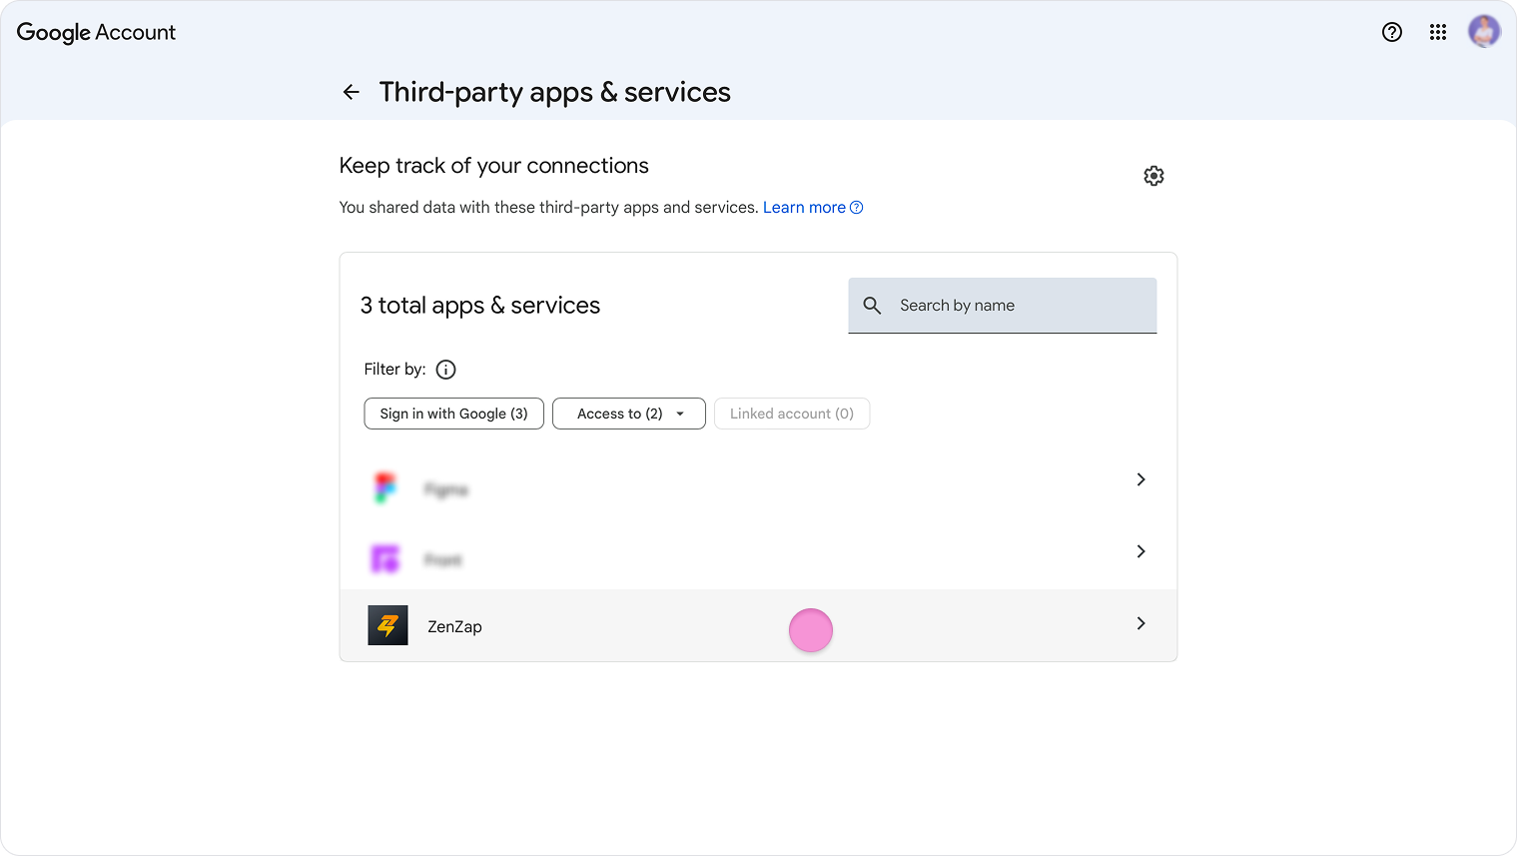Open the Help icon in header
This screenshot has width=1517, height=856.
pos(1391,32)
